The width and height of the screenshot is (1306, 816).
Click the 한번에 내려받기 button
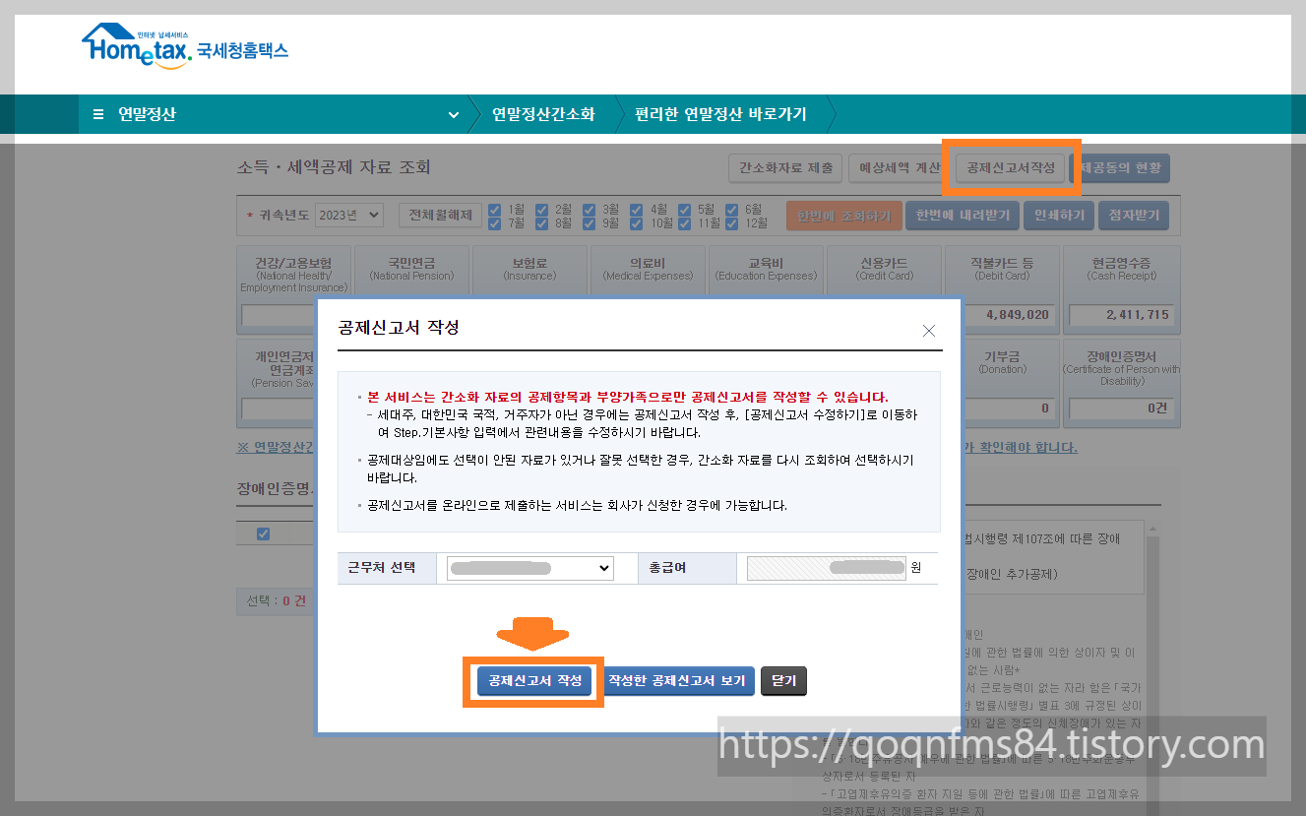point(964,216)
